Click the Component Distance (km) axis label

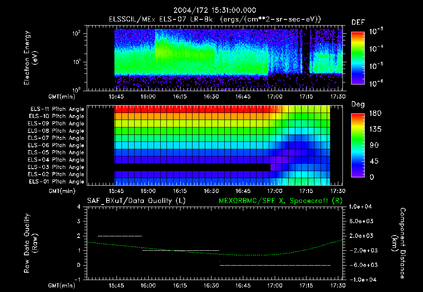(399, 243)
